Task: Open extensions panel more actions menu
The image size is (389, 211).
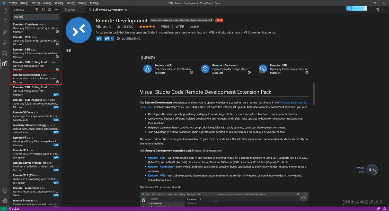Action: pos(56,10)
